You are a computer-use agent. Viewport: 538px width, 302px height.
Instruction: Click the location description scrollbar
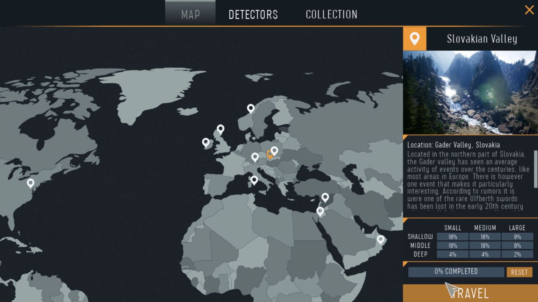[535, 169]
